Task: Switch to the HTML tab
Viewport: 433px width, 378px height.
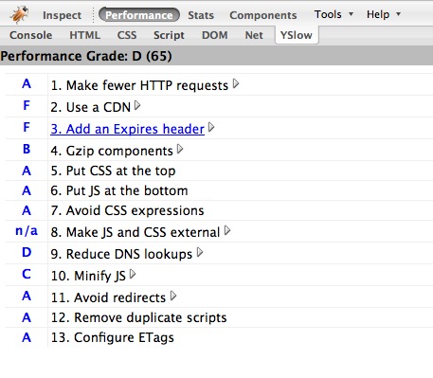Action: click(x=85, y=35)
